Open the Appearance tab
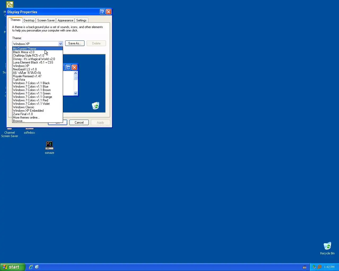 click(65, 20)
